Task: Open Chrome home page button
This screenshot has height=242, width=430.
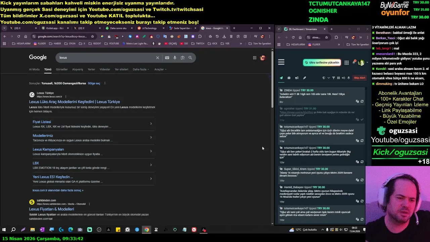Action: (26, 36)
